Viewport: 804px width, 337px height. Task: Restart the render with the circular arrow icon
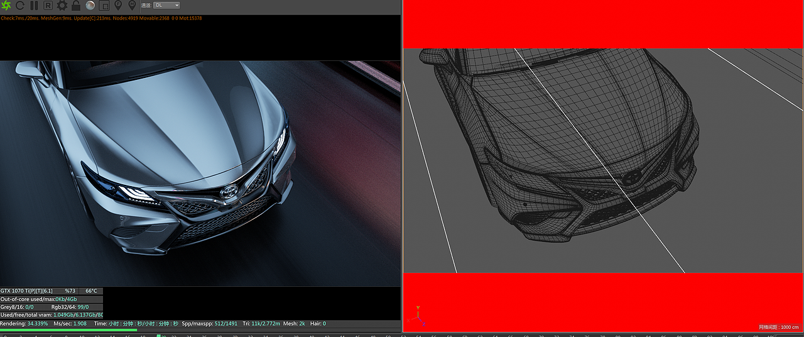[x=20, y=6]
